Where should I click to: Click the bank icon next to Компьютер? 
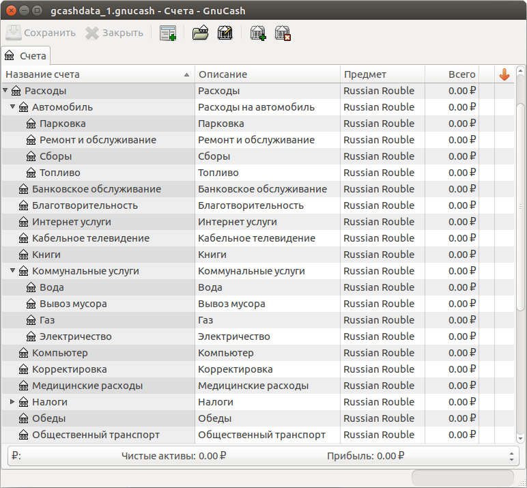coord(23,353)
